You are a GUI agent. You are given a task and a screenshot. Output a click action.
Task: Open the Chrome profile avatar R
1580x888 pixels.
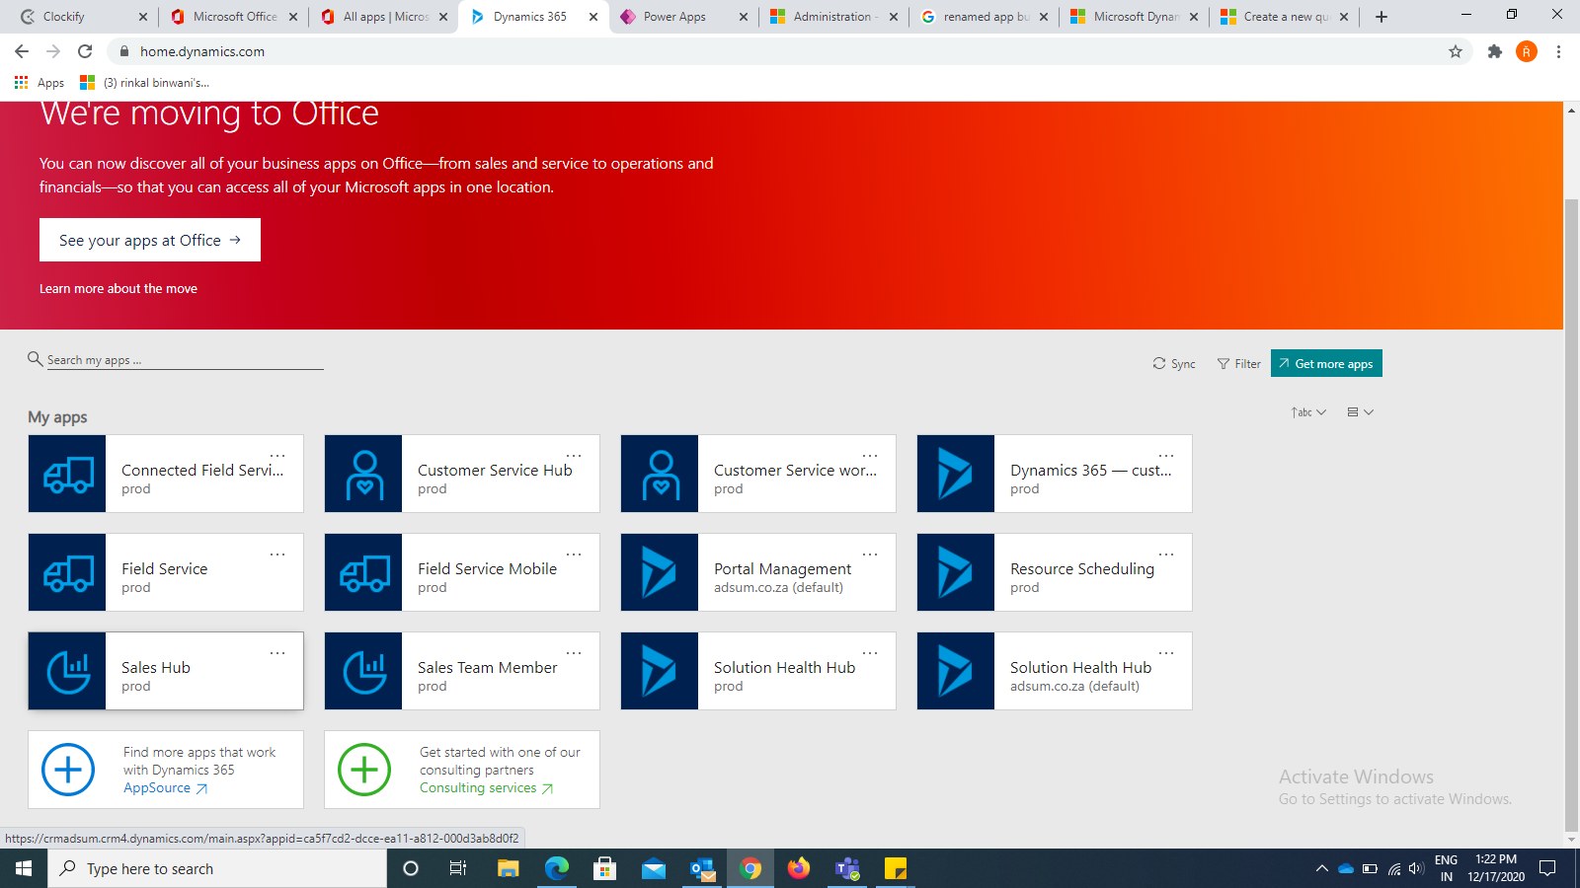(1527, 51)
